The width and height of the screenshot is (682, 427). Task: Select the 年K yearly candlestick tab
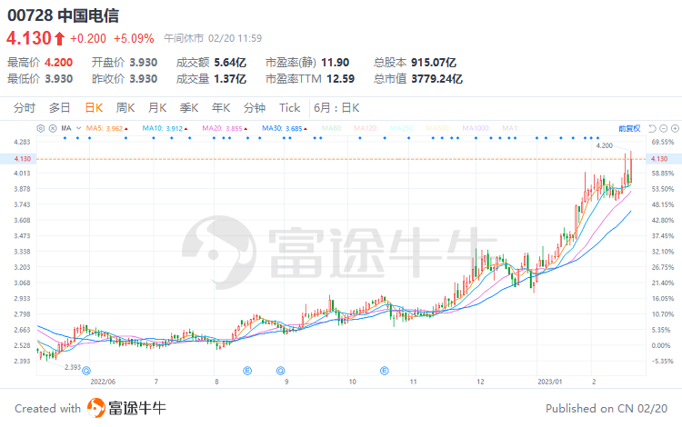[x=221, y=108]
